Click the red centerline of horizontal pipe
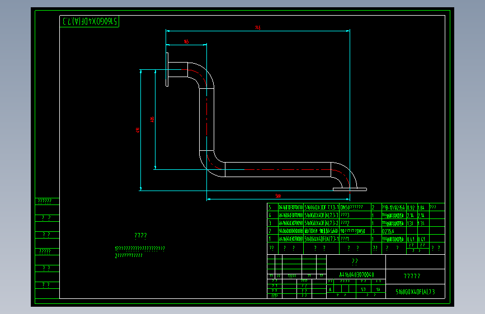The height and width of the screenshot is (314, 485). click(x=288, y=169)
